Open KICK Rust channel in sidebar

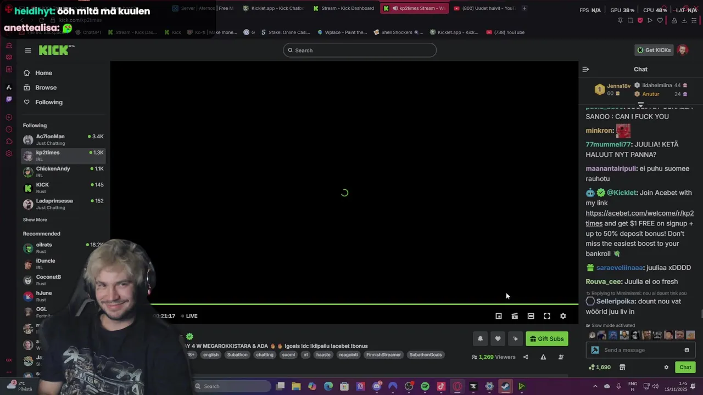63,188
